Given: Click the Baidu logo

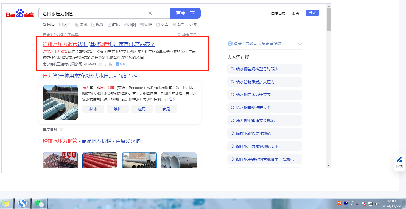Looking at the screenshot, I should point(20,13).
